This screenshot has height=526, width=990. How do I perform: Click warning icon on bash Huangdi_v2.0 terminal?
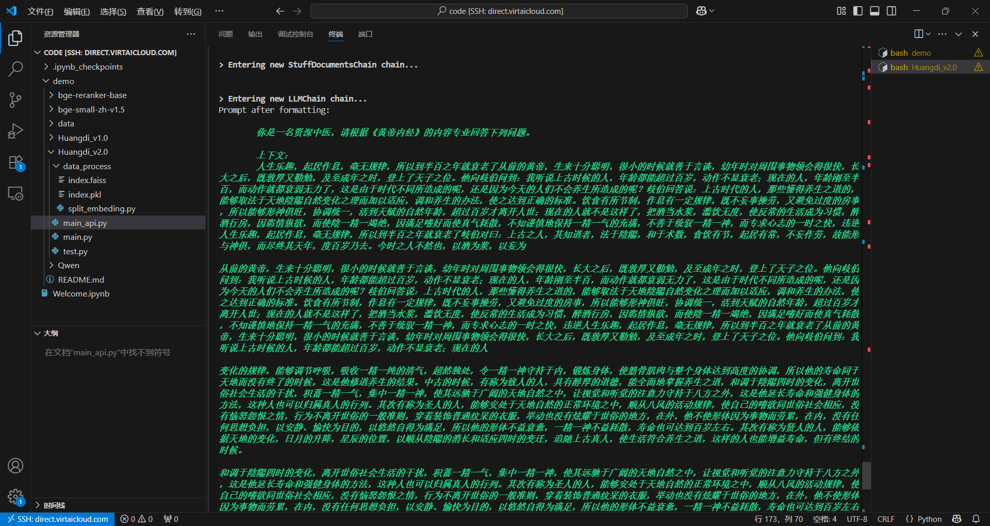tap(978, 67)
